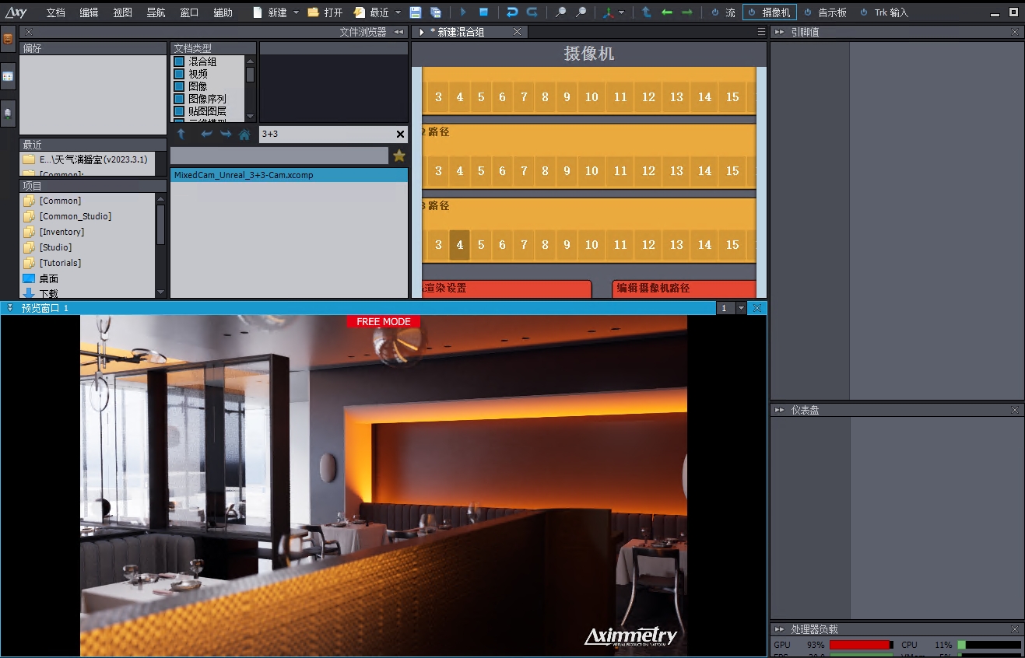
Task: Open dropdown arrow next to 最近
Action: 398,12
